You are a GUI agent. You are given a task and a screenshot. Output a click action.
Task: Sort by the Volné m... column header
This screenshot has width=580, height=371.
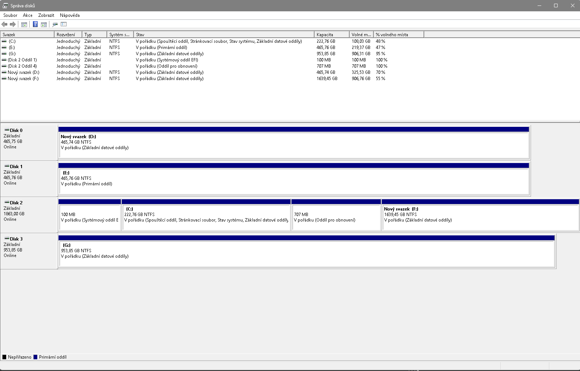tap(361, 35)
